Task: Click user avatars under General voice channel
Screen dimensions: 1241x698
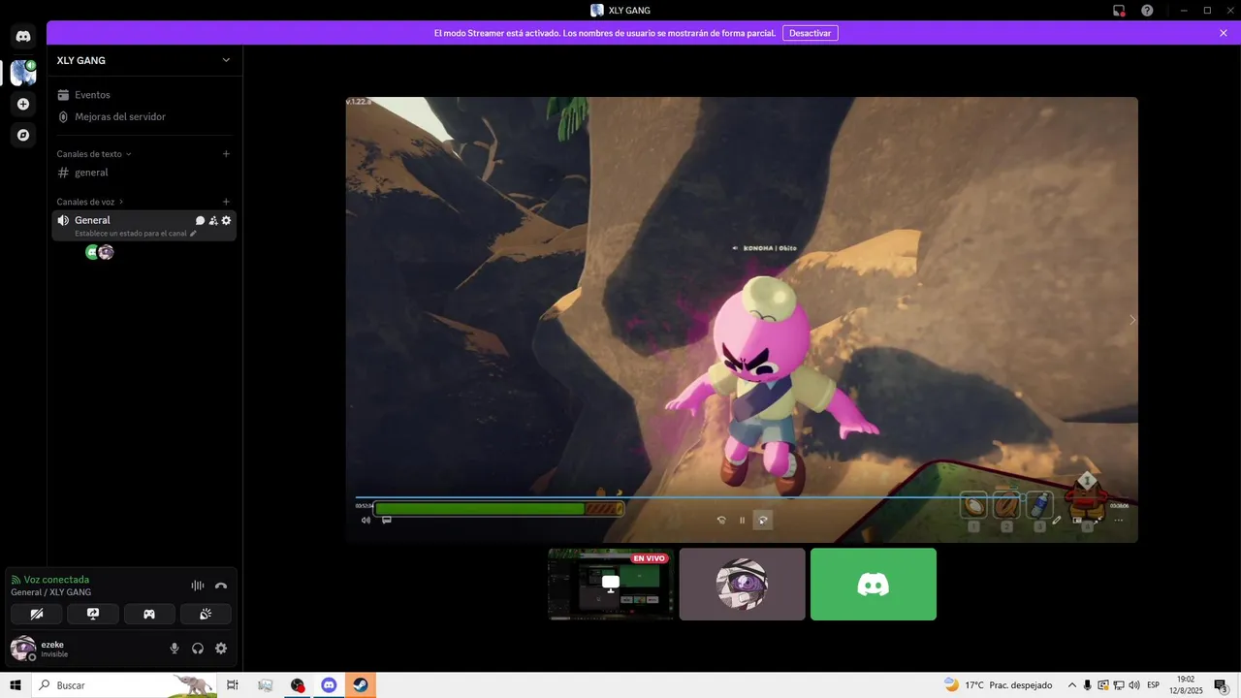Action: [100, 252]
